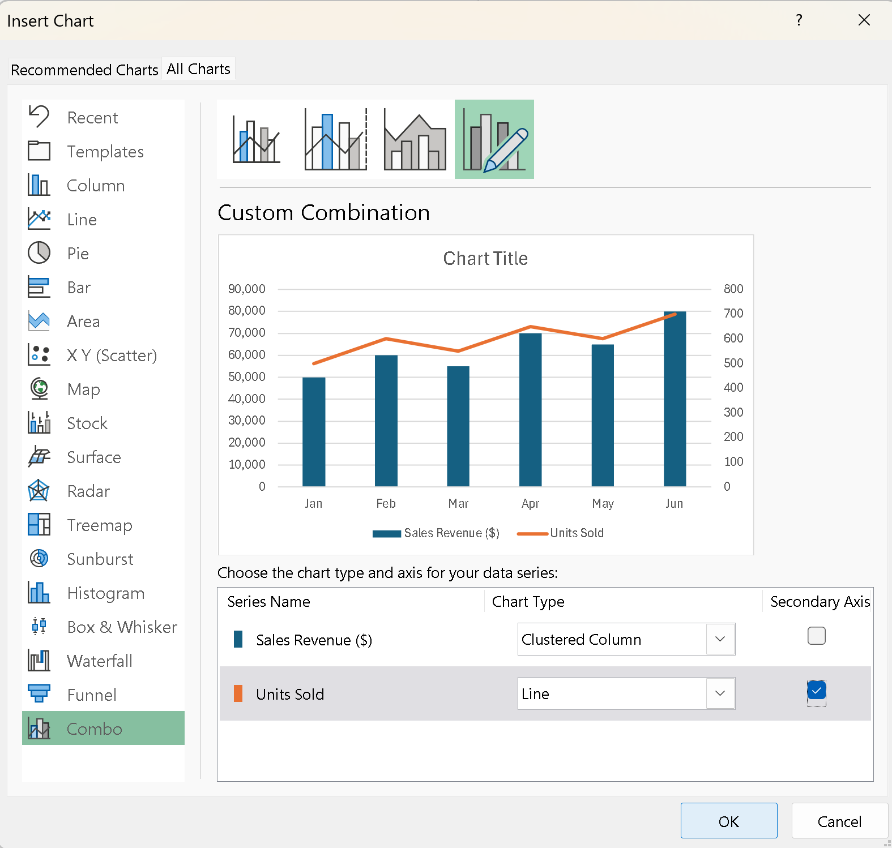Select the Funnel chart category
Image resolution: width=892 pixels, height=848 pixels.
(91, 695)
